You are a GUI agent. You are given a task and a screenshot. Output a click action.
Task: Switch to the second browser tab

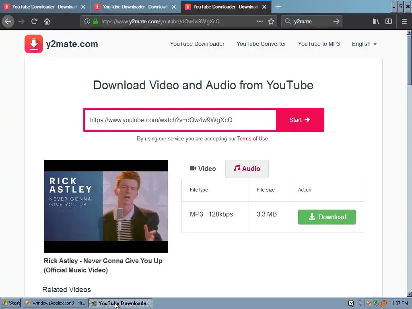(136, 7)
